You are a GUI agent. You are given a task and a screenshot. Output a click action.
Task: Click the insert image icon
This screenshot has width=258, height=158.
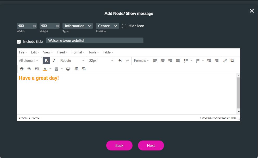click(232, 60)
